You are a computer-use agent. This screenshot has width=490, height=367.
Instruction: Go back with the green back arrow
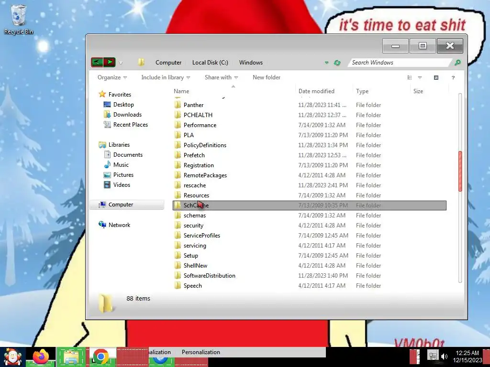pos(97,62)
